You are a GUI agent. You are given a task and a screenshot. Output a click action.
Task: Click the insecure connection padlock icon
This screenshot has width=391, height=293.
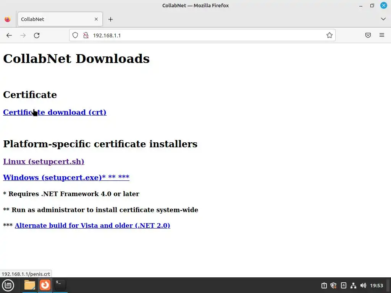(x=86, y=35)
